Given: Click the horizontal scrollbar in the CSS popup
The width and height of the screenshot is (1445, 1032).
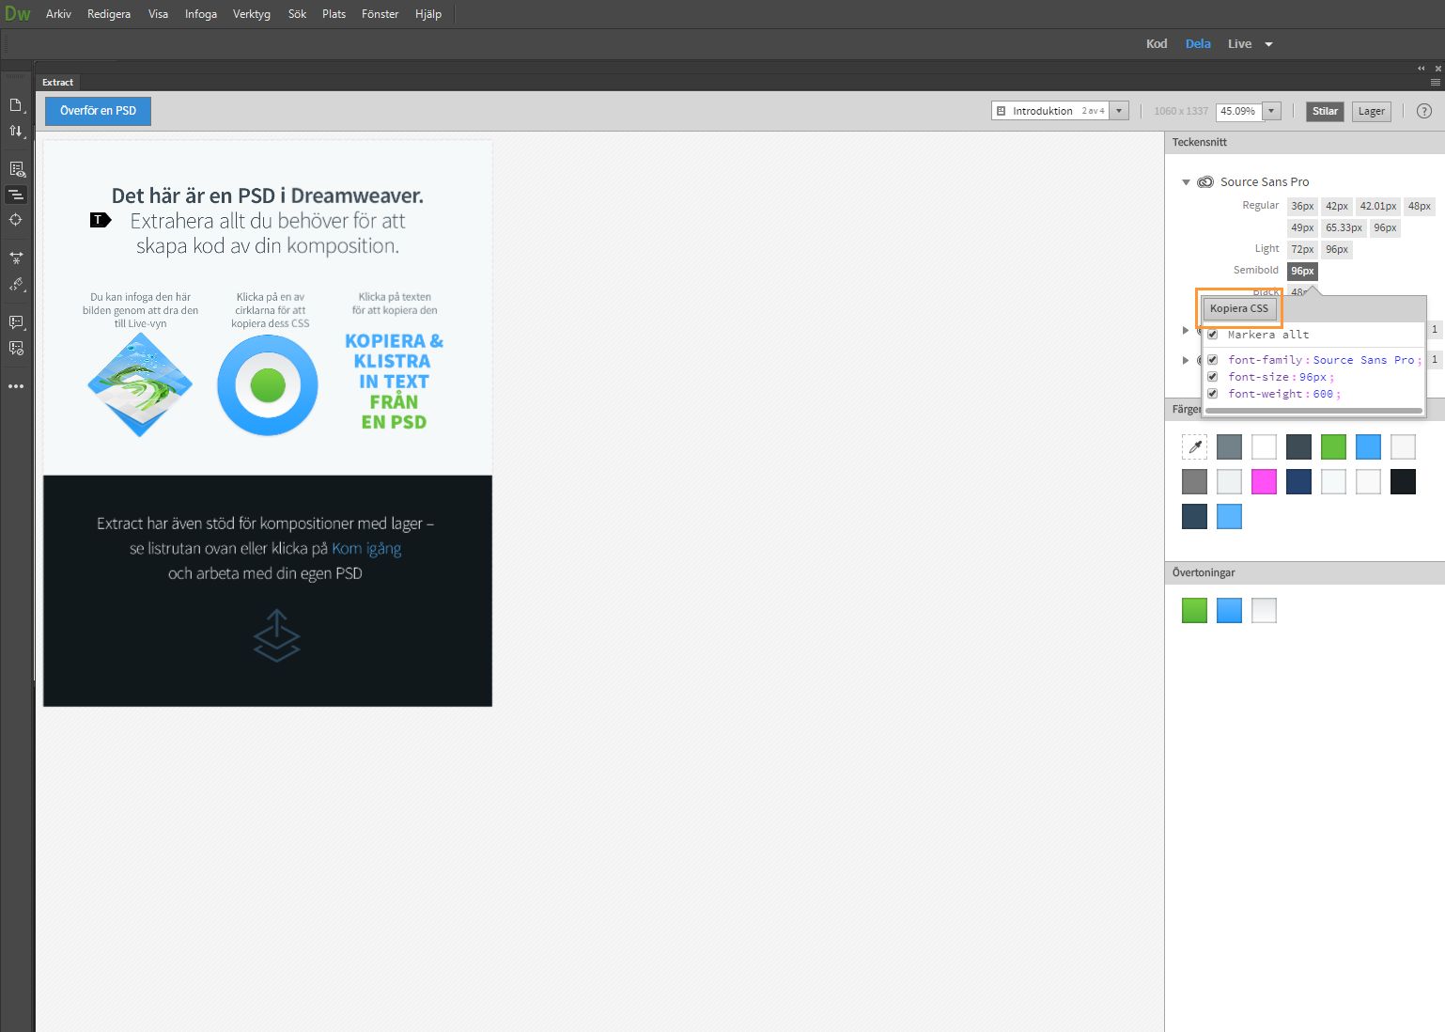Looking at the screenshot, I should tap(1313, 411).
